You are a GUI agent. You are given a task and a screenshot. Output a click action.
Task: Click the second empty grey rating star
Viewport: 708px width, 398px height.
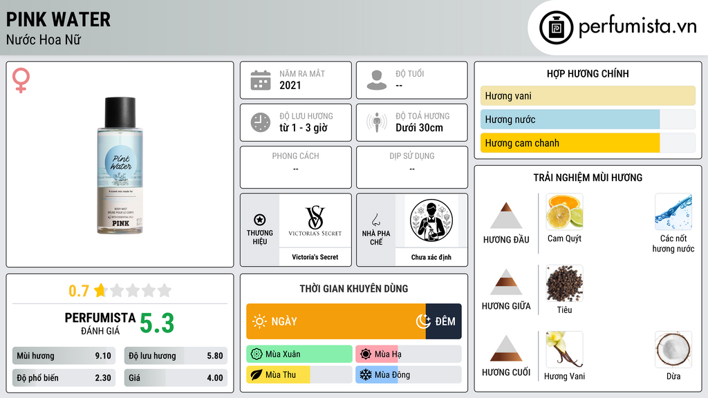[x=133, y=290]
